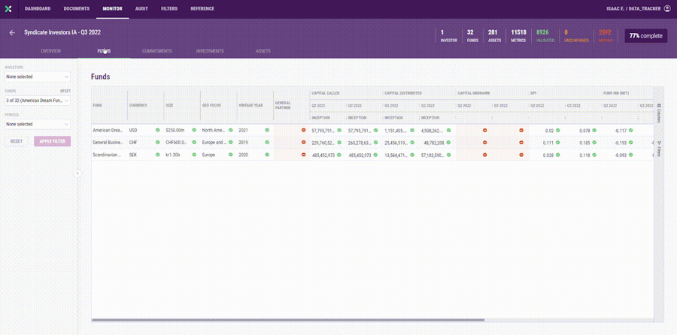Click the green check beside vintage year 2020
677x335 pixels.
pyautogui.click(x=267, y=155)
